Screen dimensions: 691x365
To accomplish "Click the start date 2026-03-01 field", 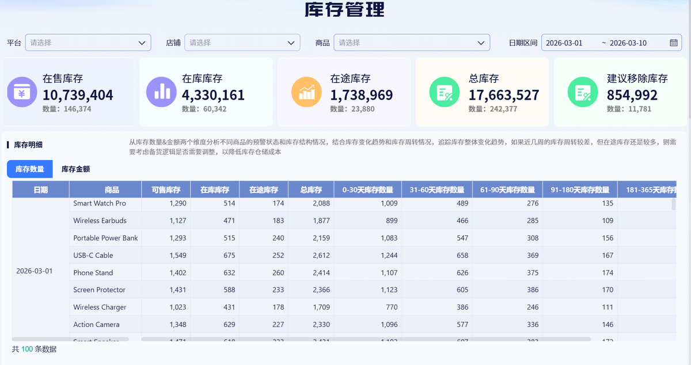I will point(564,43).
